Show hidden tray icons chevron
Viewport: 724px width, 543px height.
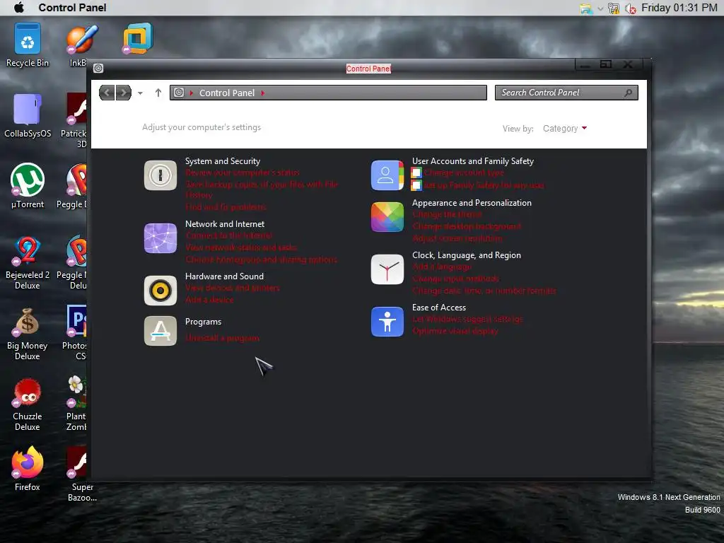pyautogui.click(x=600, y=8)
